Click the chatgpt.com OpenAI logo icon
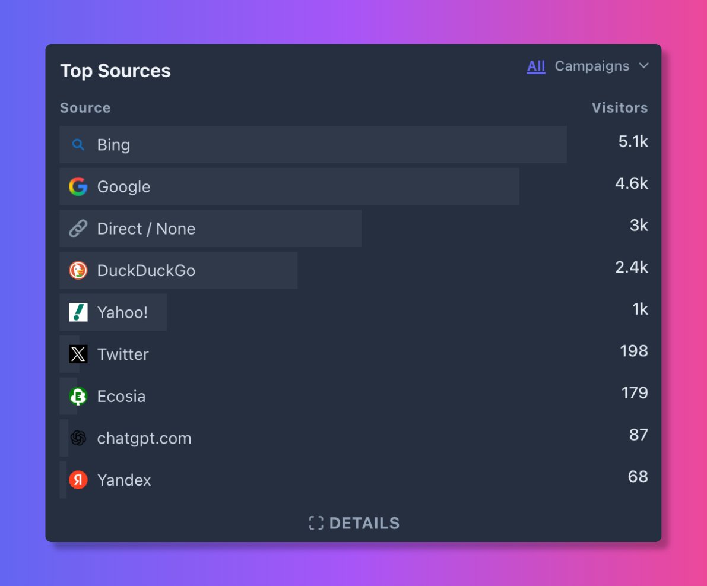The width and height of the screenshot is (707, 586). tap(78, 438)
